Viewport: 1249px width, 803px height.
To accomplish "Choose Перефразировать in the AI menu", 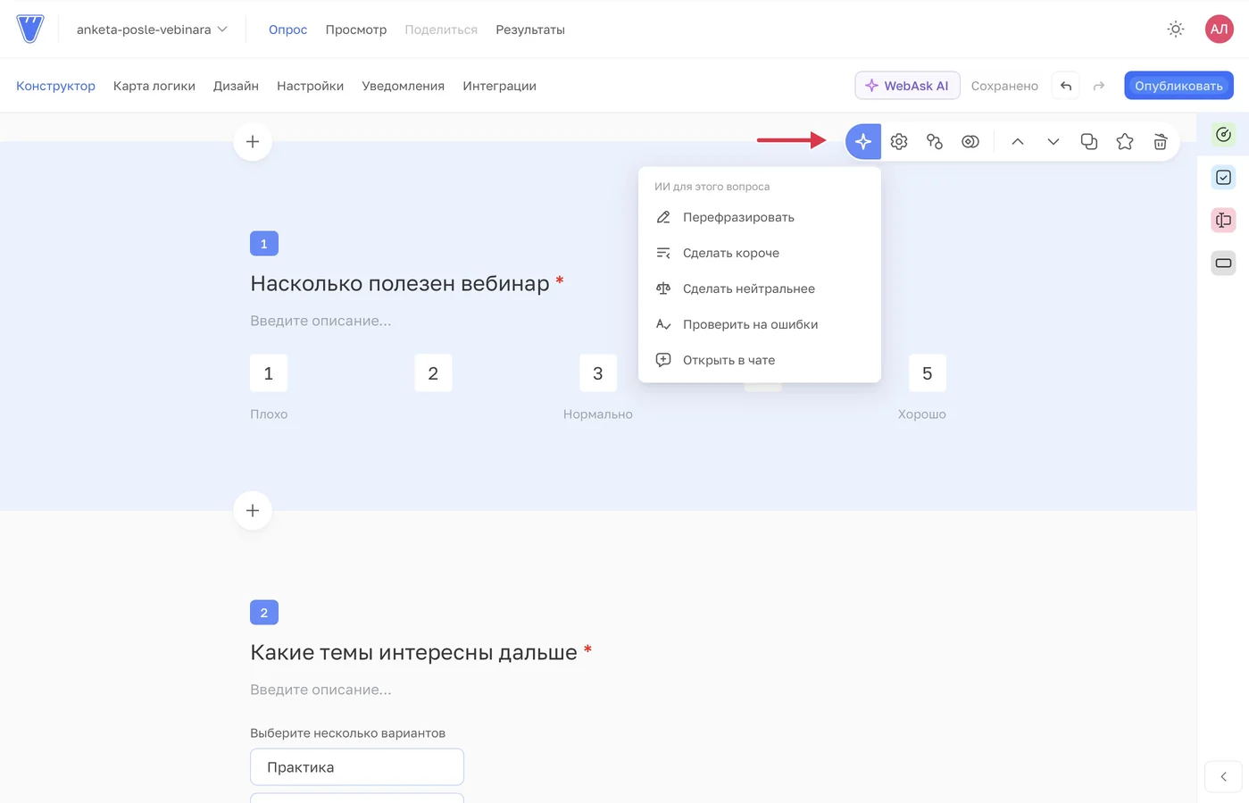I will (760, 217).
